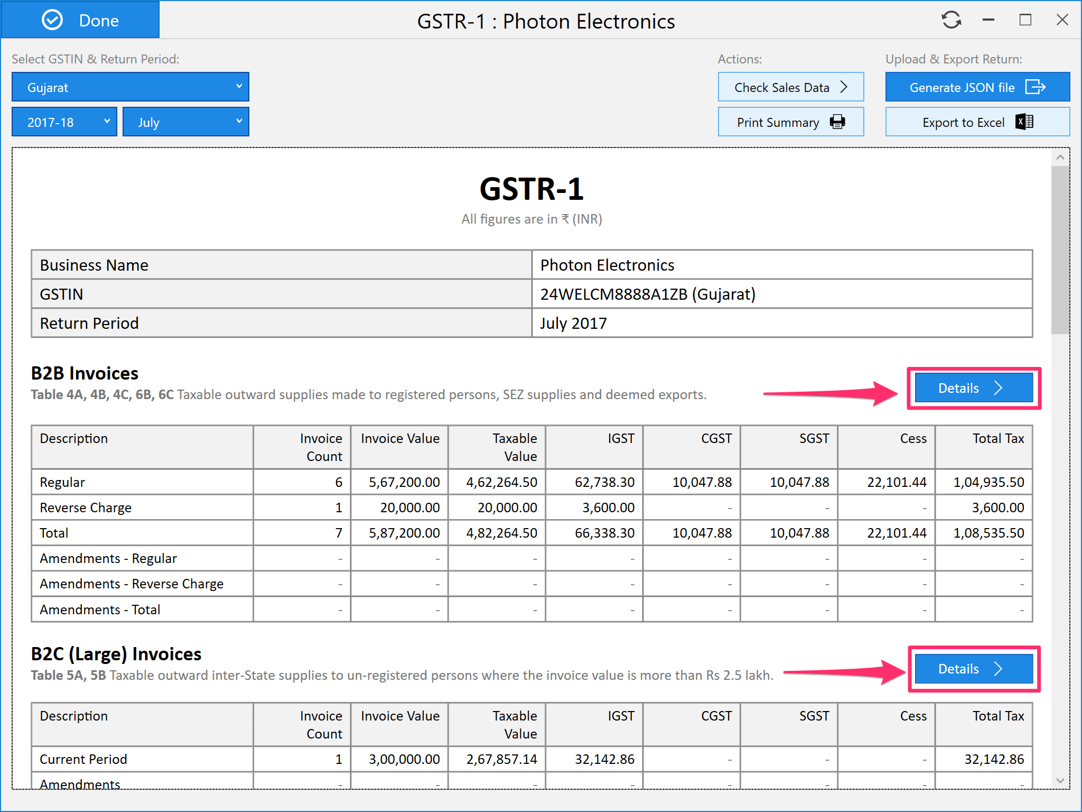
Task: Click the Done checkmark icon
Action: [52, 20]
